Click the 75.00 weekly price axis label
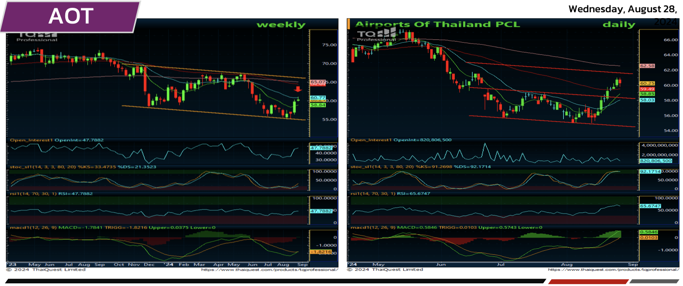 (x=329, y=45)
